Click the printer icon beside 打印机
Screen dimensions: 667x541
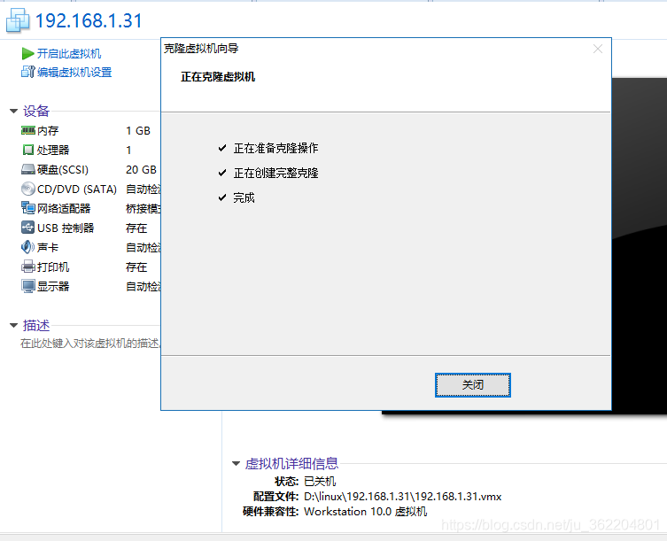(28, 267)
